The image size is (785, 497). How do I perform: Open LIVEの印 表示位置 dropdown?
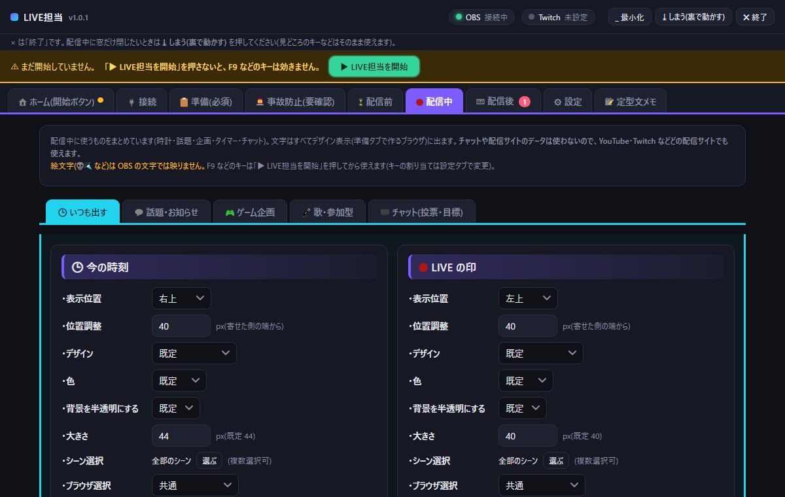click(528, 298)
